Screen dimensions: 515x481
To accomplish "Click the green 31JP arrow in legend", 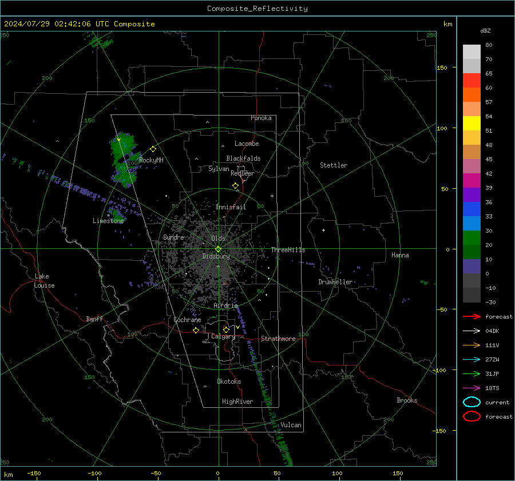I will (472, 373).
